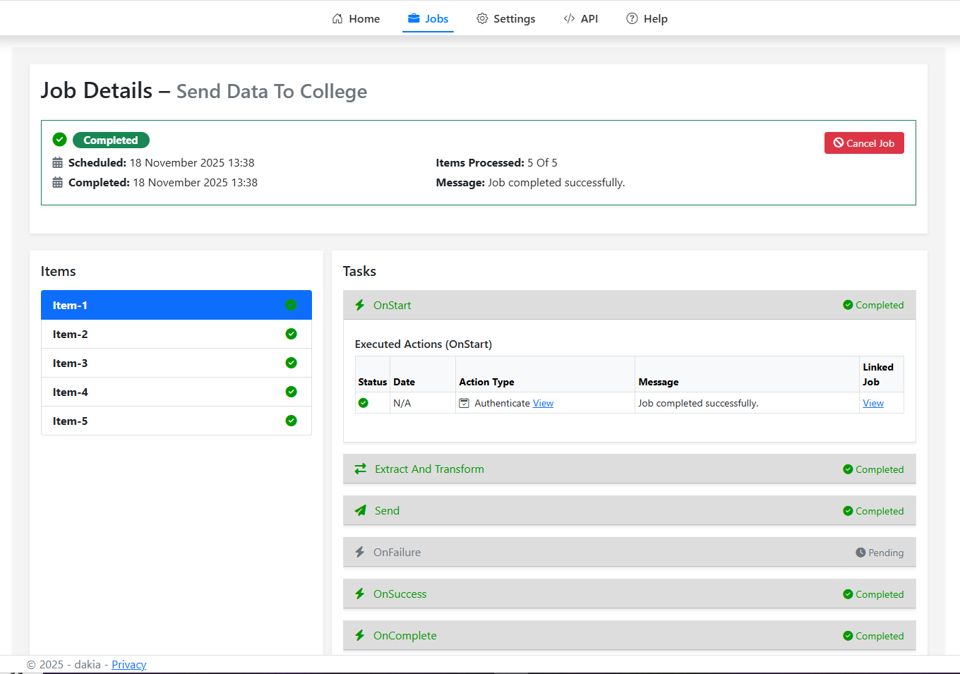
Task: Toggle the green status check on Item-2
Action: pyautogui.click(x=291, y=334)
